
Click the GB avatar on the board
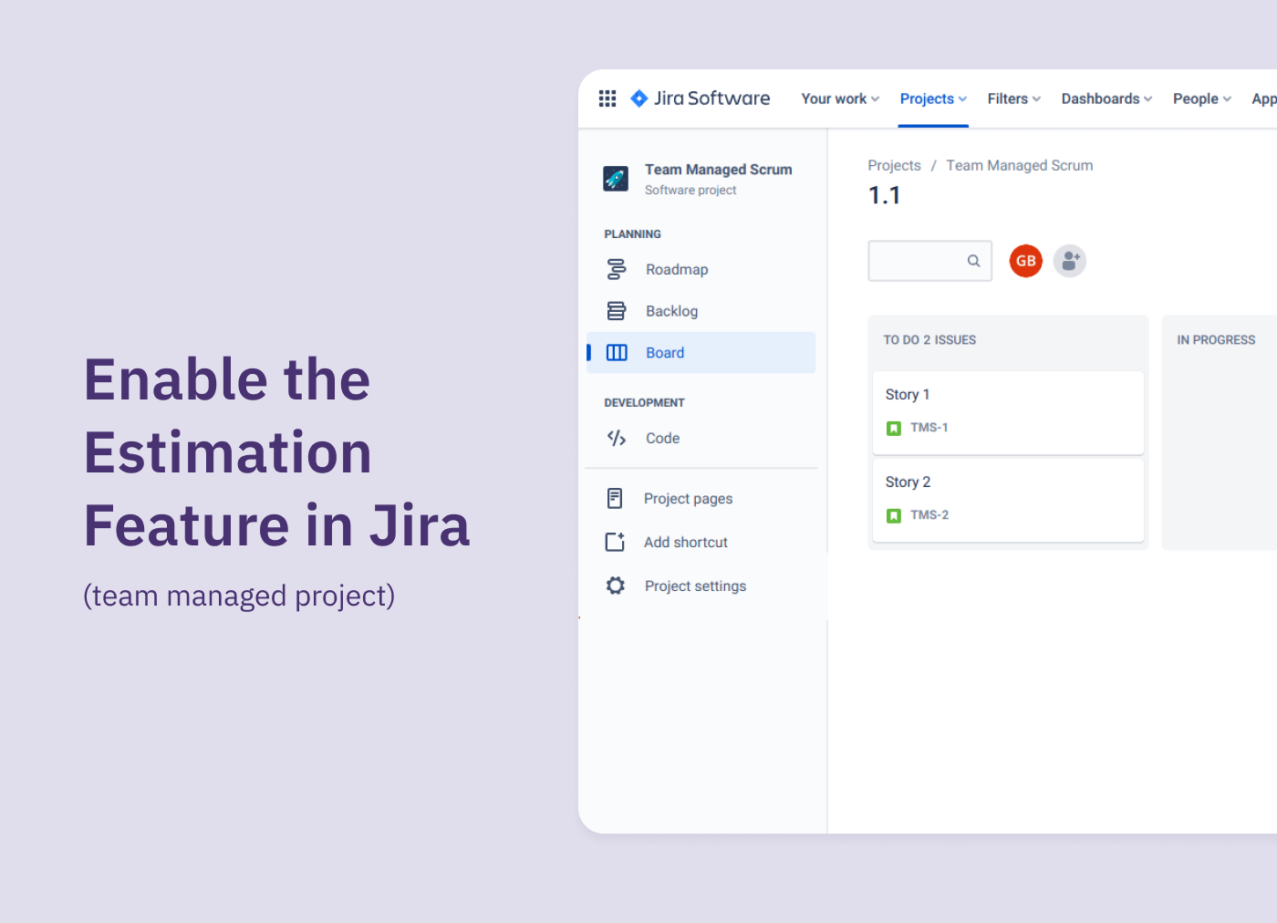[1025, 261]
